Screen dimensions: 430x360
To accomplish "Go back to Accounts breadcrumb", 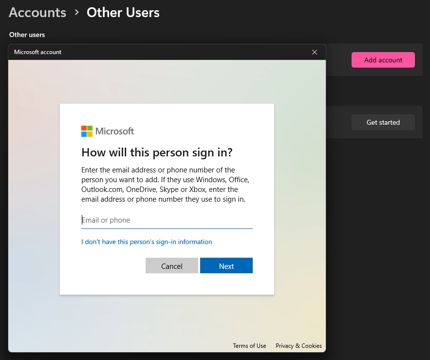I will click(x=37, y=13).
